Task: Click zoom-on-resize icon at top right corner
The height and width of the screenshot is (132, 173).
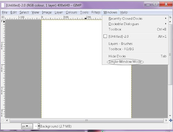Action: tap(170, 17)
